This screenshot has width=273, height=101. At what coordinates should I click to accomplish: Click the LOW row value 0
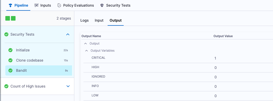pyautogui.click(x=215, y=96)
